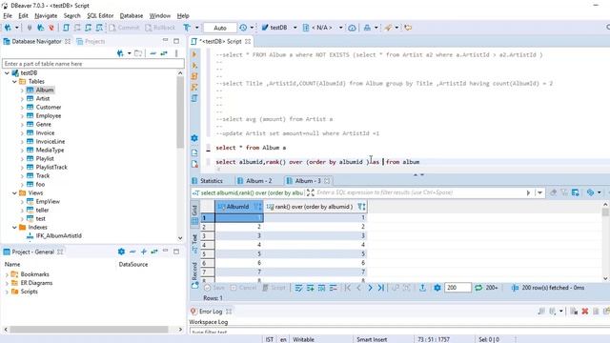
Task: Open the filter history dropdown arrow
Action: [x=539, y=192]
